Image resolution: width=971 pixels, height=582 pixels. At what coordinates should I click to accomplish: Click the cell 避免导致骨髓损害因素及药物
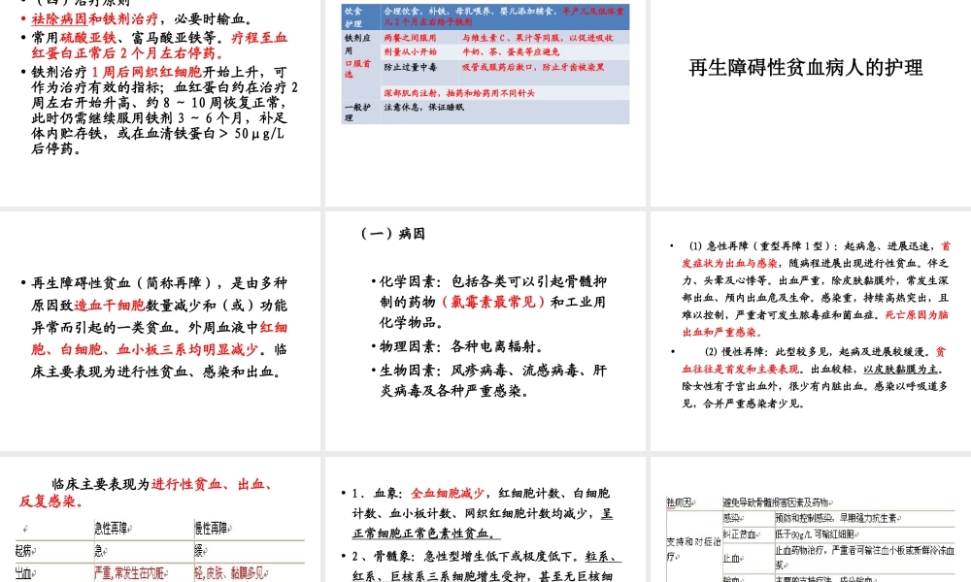[777, 502]
